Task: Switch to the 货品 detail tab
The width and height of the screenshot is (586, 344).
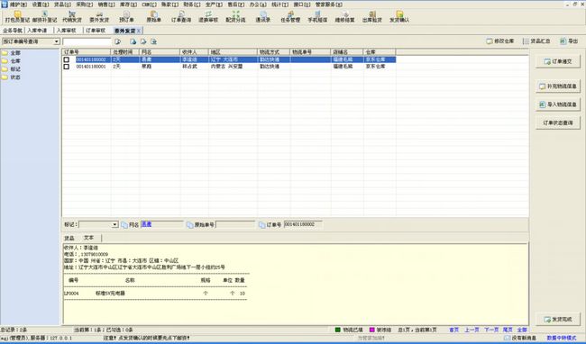Action: tap(69, 238)
